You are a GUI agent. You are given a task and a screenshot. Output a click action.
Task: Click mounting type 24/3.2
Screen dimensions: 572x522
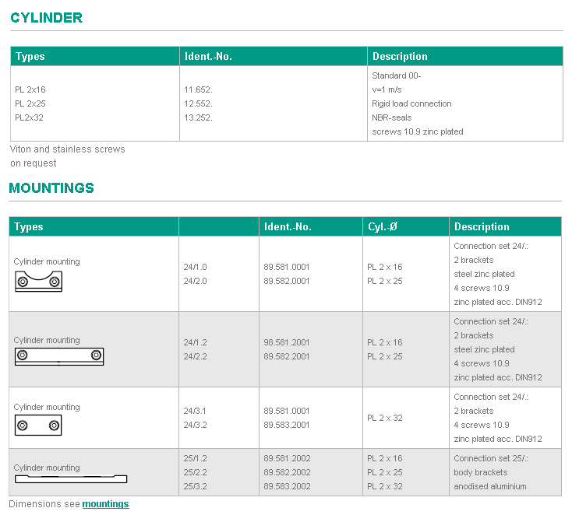click(195, 425)
